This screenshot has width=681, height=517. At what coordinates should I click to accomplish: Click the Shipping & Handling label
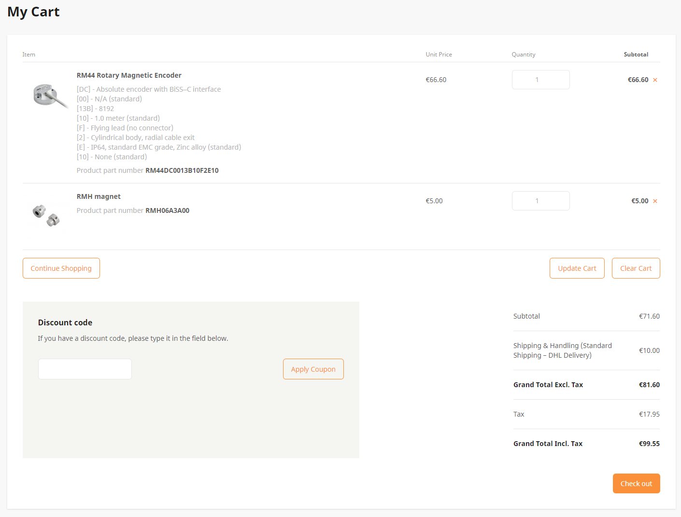pos(562,350)
